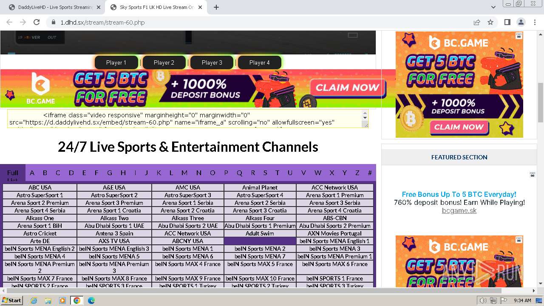Screen dimensions: 544x306
Task: Open beIN Sports MENA 1 channel
Action: [x=188, y=249]
